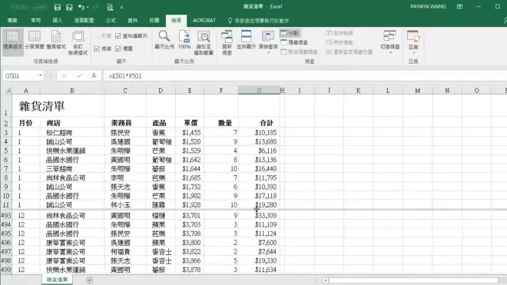The width and height of the screenshot is (507, 285).
Task: Open Page Break Preview (分頁預覽)
Action: pyautogui.click(x=35, y=41)
